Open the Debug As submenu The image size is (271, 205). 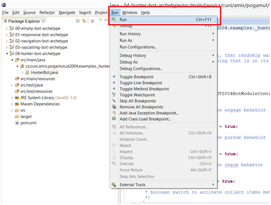point(164,62)
